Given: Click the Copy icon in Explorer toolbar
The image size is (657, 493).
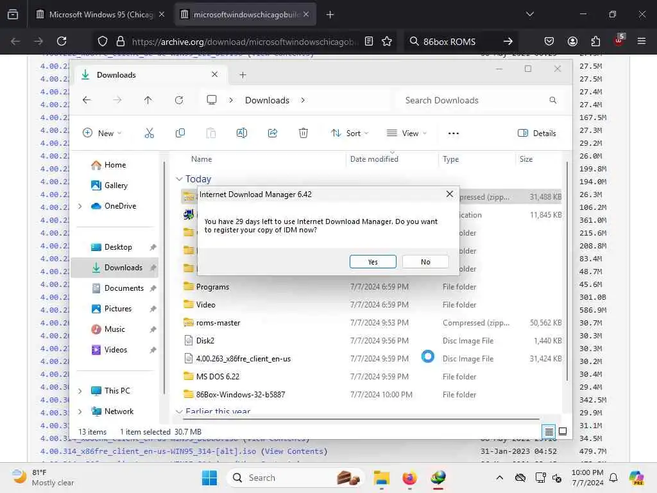Looking at the screenshot, I should 180,134.
